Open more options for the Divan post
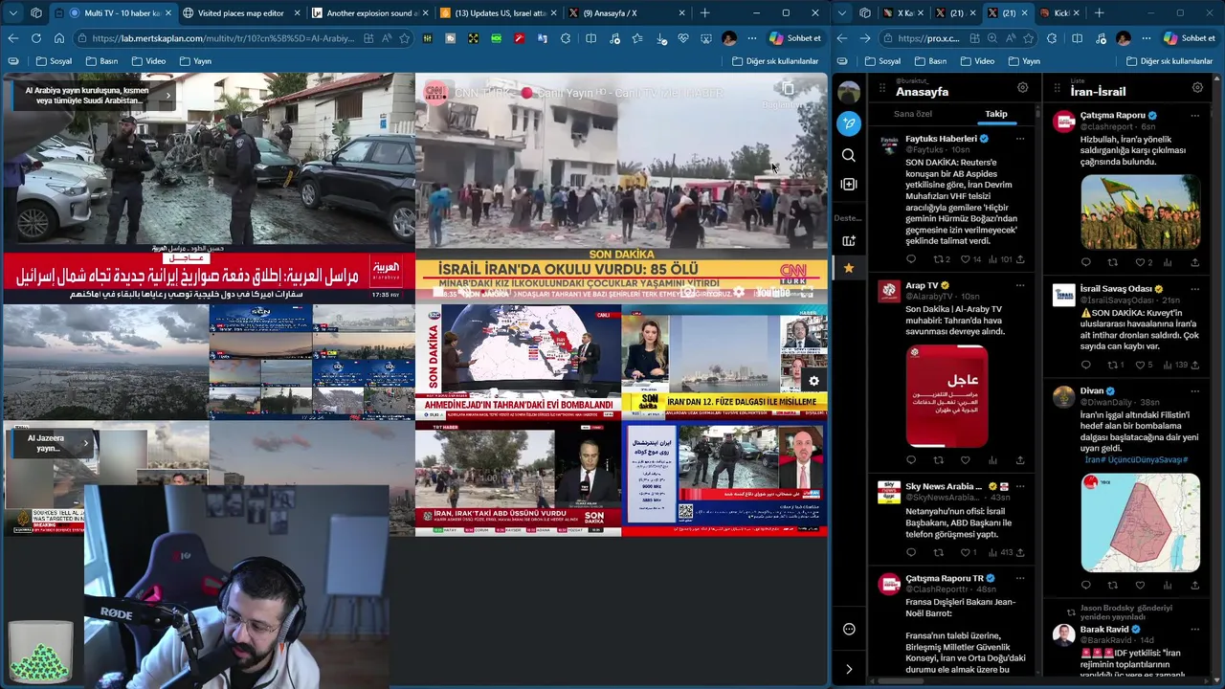The width and height of the screenshot is (1225, 689). [1195, 391]
